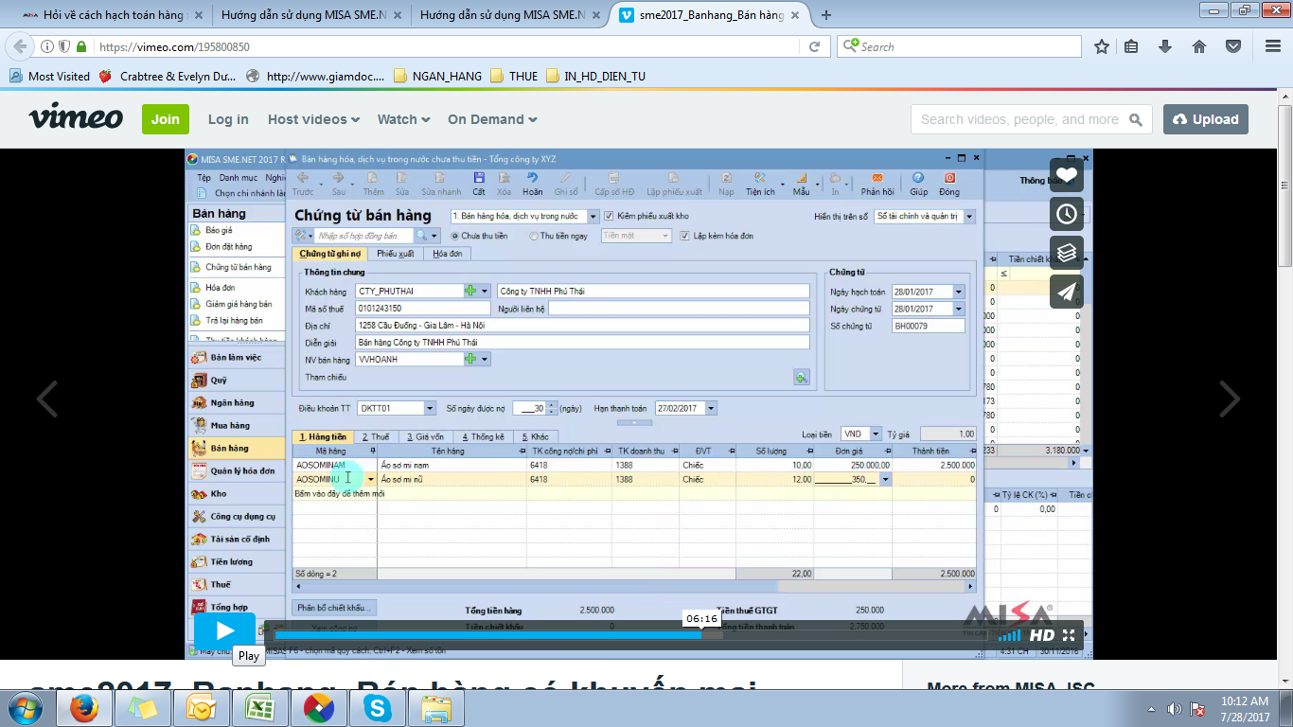The width and height of the screenshot is (1293, 727).
Task: Click the Share paper-plane icon
Action: point(1067,292)
